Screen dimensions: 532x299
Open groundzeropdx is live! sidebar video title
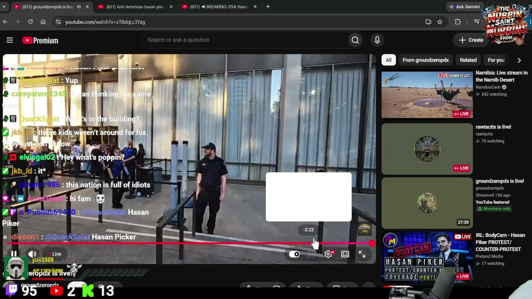coord(500,181)
